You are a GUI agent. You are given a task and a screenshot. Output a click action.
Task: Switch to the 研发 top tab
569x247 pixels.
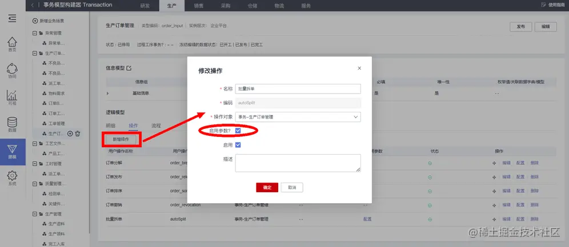[x=145, y=6]
